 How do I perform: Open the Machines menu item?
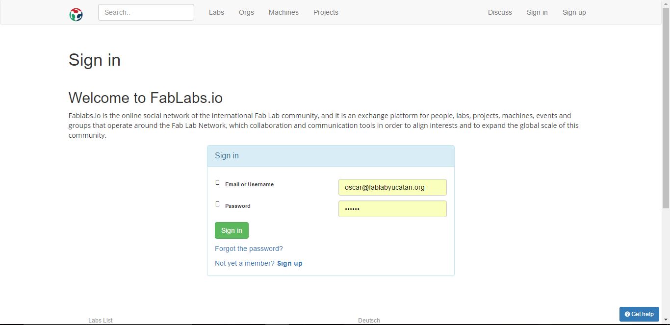(x=283, y=12)
